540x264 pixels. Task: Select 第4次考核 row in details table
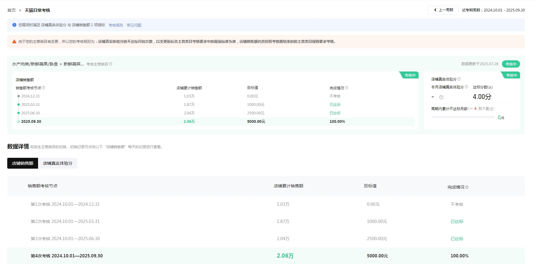tap(67, 256)
